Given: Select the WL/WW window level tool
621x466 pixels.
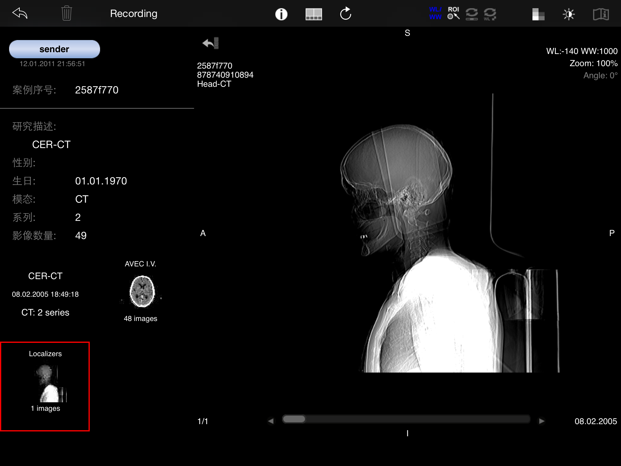Looking at the screenshot, I should tap(435, 14).
